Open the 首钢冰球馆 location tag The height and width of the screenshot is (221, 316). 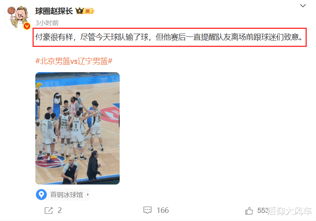point(63,195)
